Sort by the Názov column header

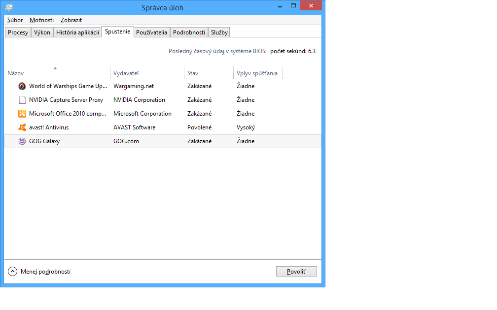point(57,73)
